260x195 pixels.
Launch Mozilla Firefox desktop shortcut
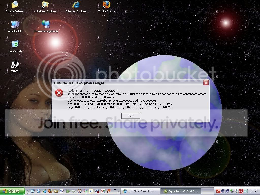pos(106,5)
